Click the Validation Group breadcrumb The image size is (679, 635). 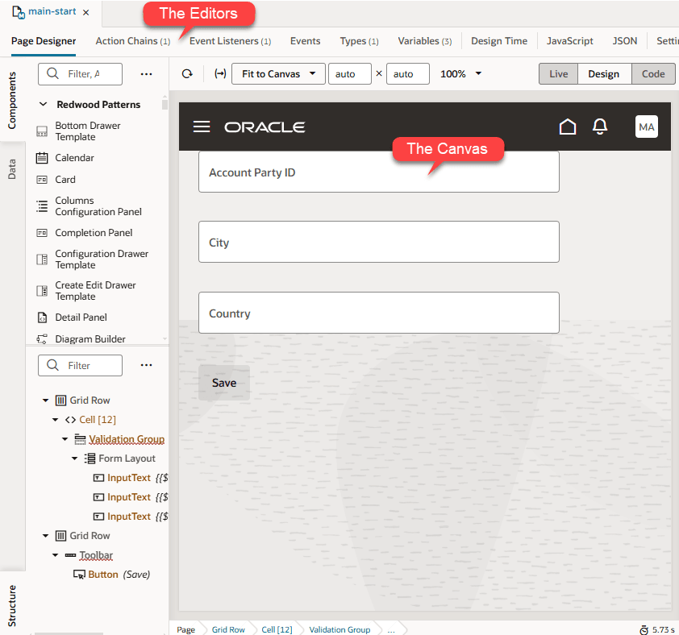click(x=339, y=630)
